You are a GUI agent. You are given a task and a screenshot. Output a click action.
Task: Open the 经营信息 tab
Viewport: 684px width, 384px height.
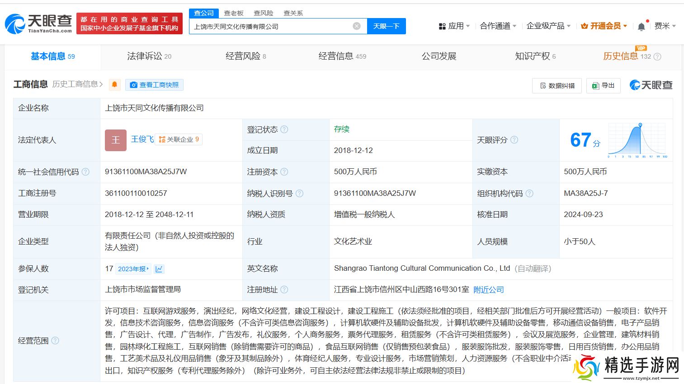point(337,56)
